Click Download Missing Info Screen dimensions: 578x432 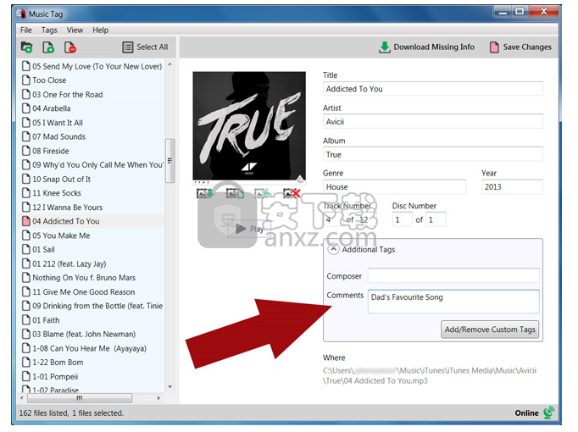(426, 47)
